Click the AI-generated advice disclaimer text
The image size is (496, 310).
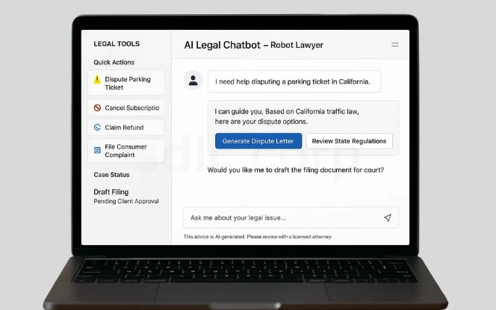257,237
